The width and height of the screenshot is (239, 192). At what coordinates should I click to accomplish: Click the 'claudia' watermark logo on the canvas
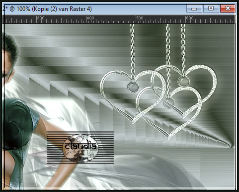(x=80, y=147)
